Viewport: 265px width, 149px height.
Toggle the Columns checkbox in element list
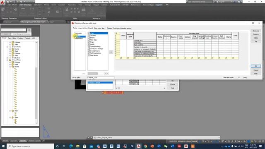(89, 36)
